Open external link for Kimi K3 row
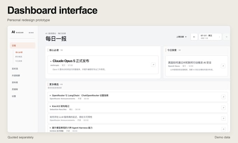238x143 pixels. [x=223, y=108]
